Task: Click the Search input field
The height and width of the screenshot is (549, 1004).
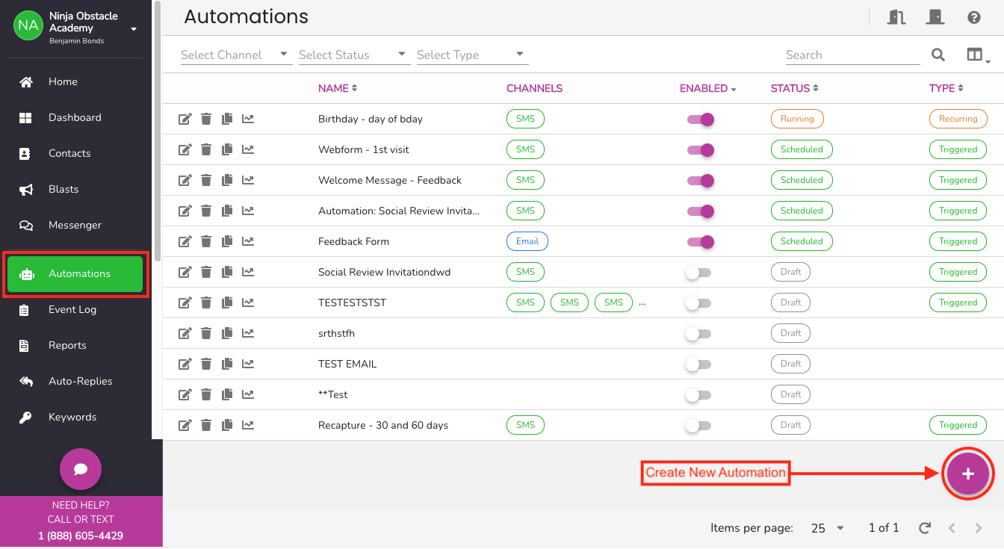Action: tap(852, 55)
